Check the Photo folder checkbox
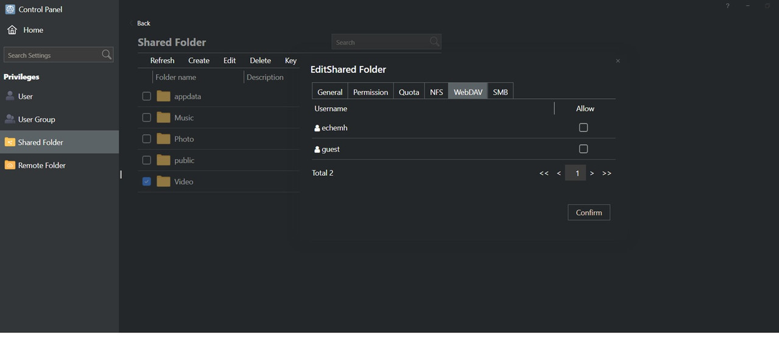The height and width of the screenshot is (339, 779). pos(147,139)
